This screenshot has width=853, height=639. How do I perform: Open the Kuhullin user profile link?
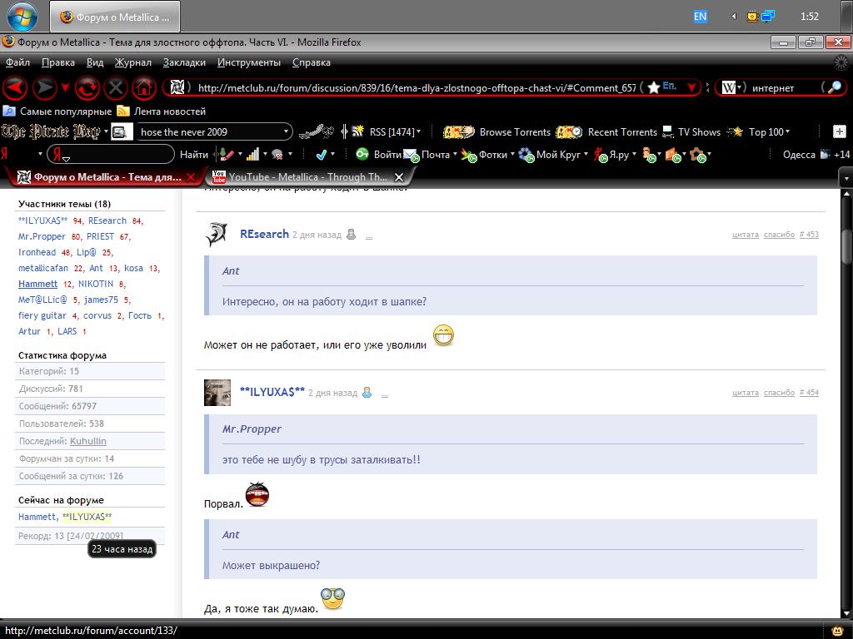click(87, 441)
